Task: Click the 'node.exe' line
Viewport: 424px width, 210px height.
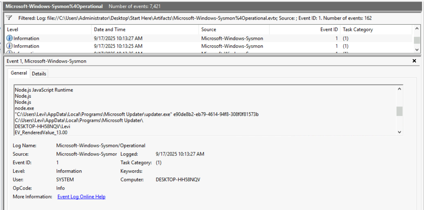Action: tap(24, 108)
